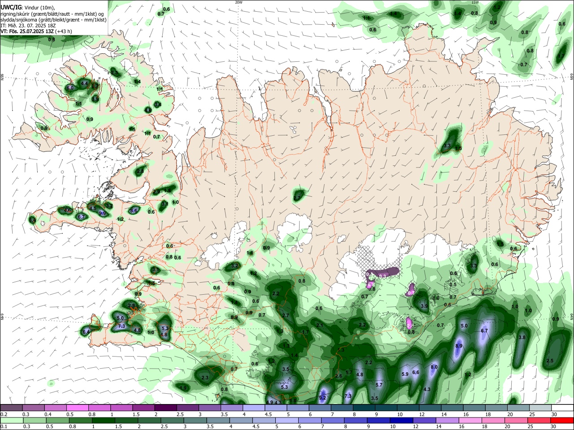Click the 5.9 precipitation value in the south
574x430 pixels.
[x=405, y=374]
